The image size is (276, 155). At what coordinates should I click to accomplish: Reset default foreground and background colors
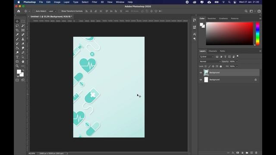18,76
